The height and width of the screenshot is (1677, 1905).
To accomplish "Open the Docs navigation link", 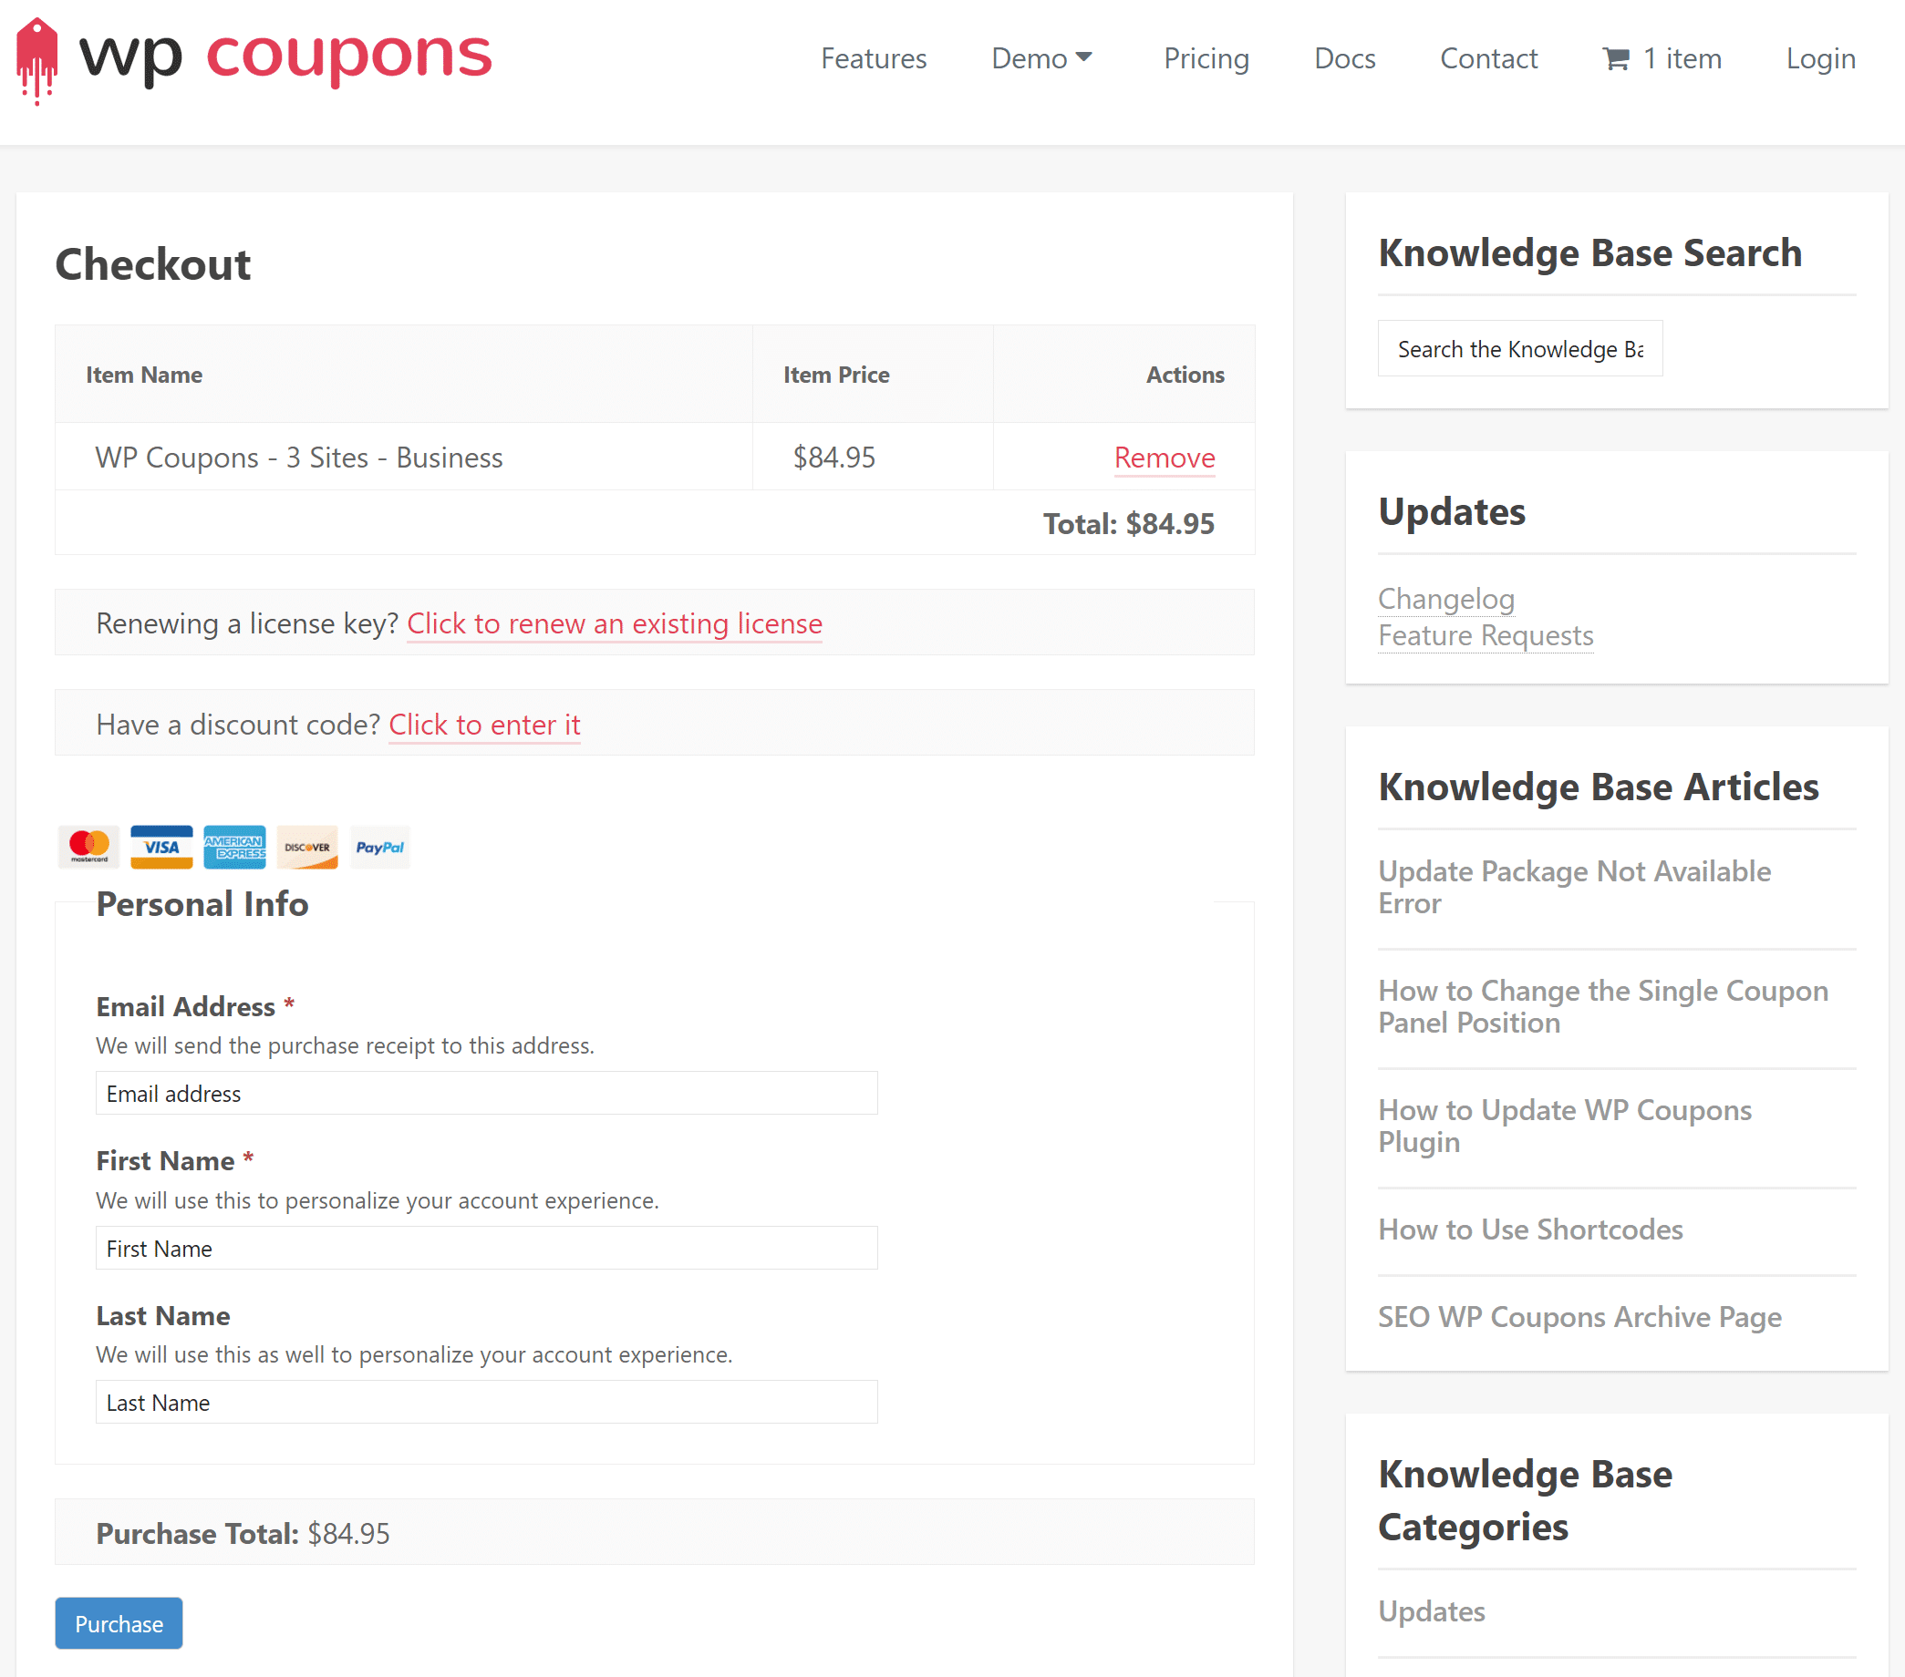I will click(x=1344, y=58).
